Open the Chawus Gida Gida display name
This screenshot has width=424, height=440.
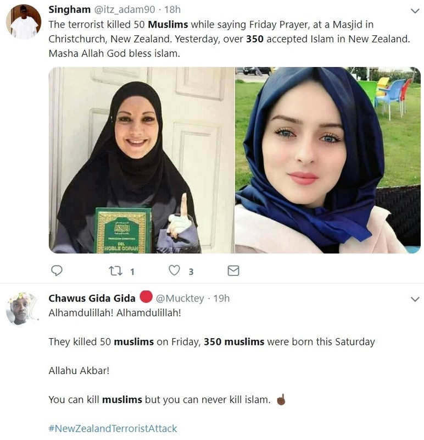coord(92,298)
